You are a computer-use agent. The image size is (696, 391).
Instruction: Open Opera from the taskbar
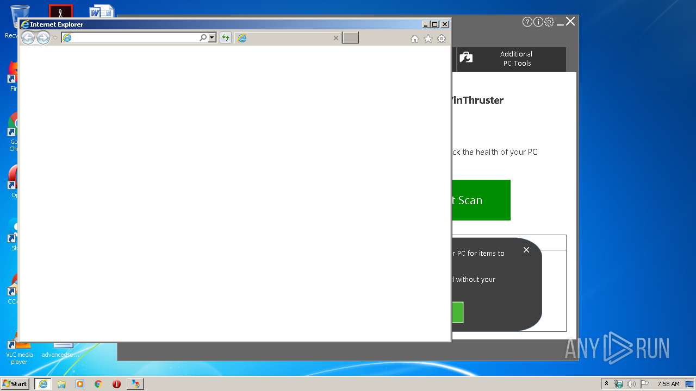[116, 384]
